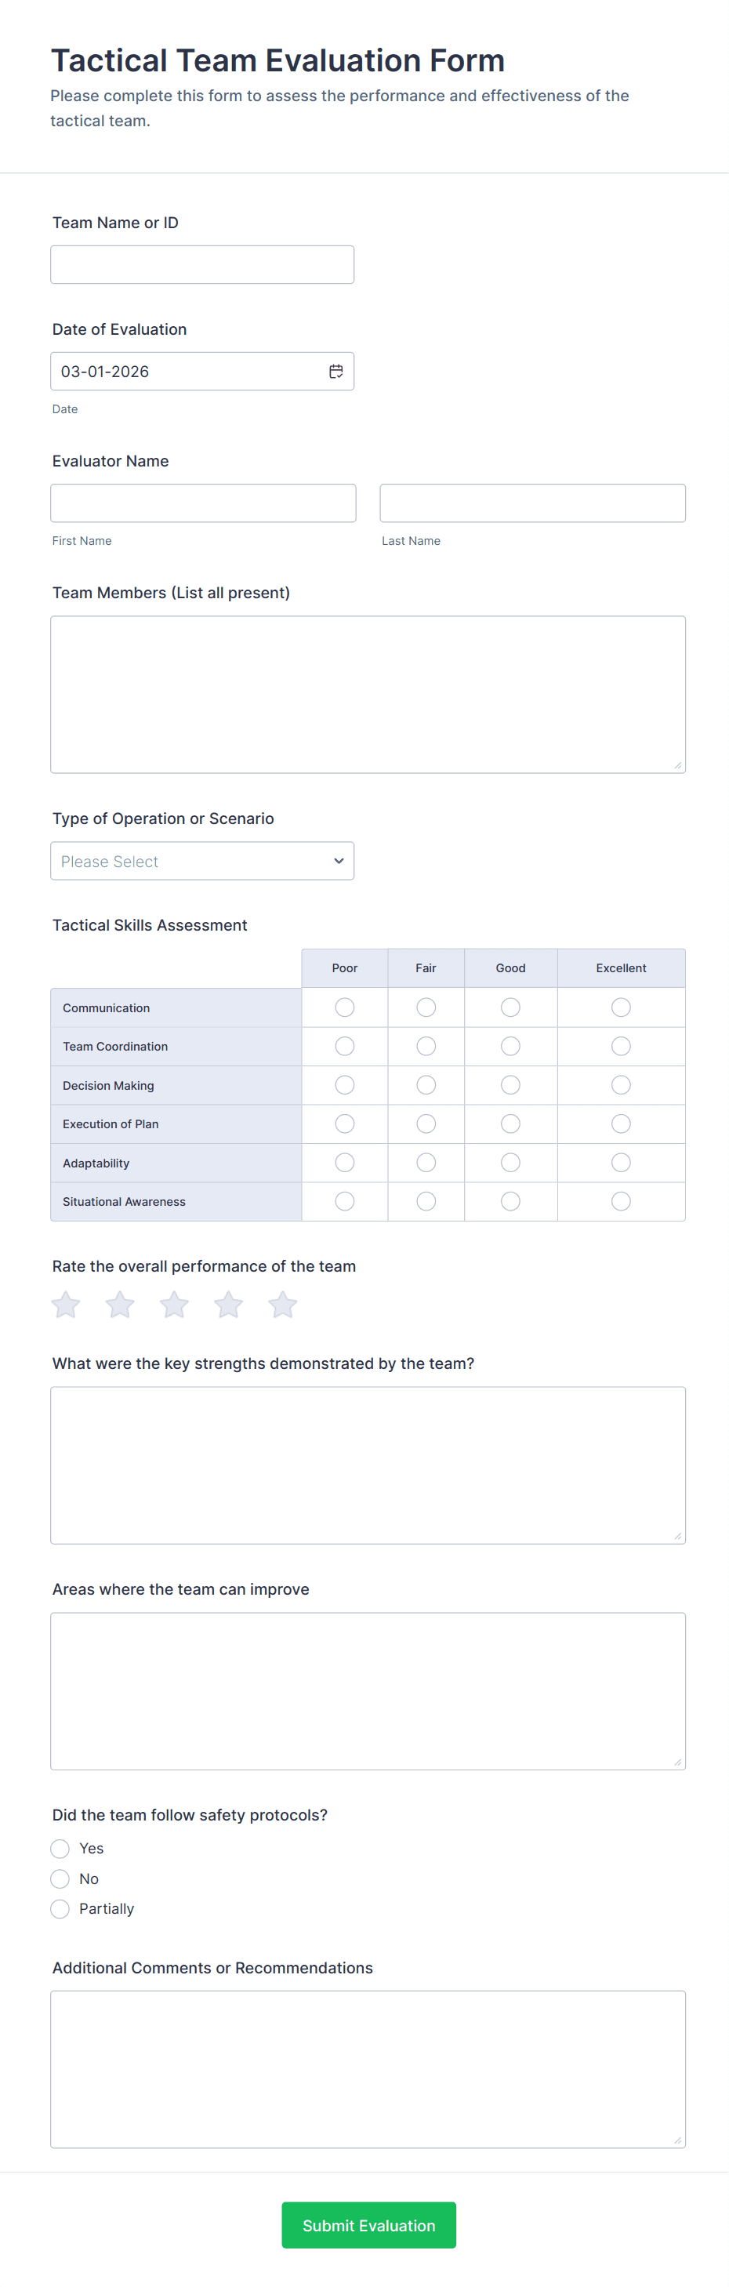This screenshot has width=729, height=2287.
Task: Rate overall performance one star
Action: pyautogui.click(x=66, y=1304)
